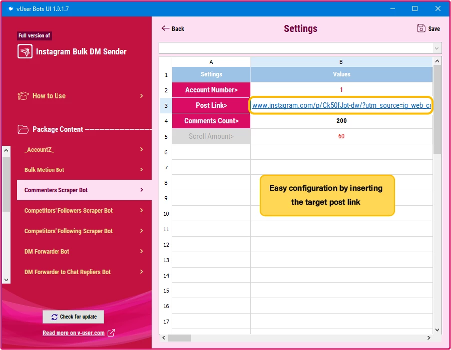Click the Account Number> label cell
Image resolution: width=451 pixels, height=350 pixels.
211,90
